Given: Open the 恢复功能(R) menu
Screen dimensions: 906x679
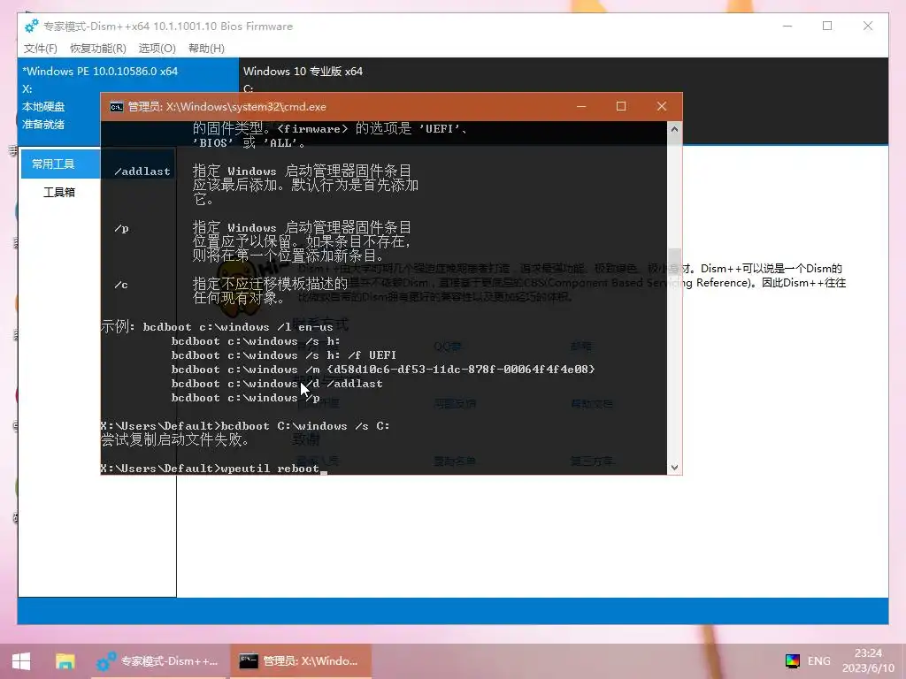Looking at the screenshot, I should (x=97, y=49).
